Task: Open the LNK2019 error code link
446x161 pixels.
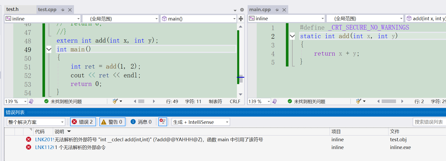Action: point(44,139)
